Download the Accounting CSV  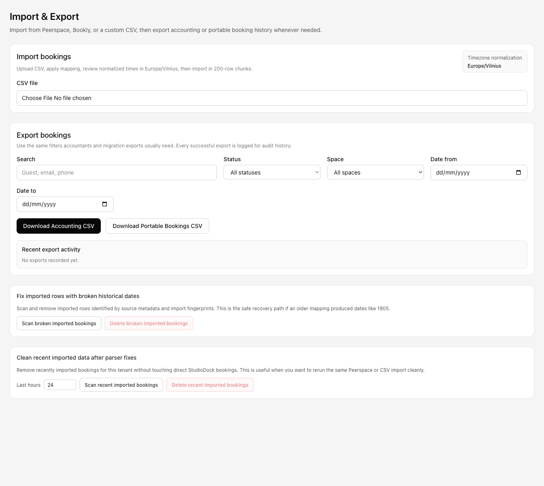coord(58,226)
